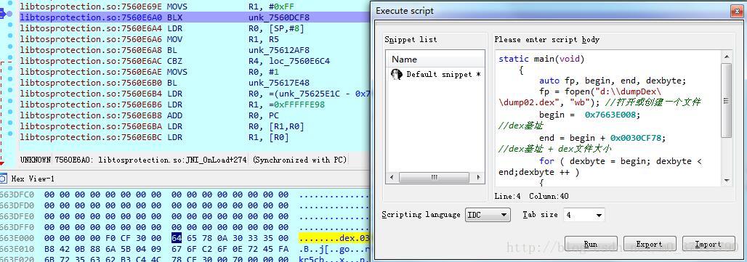Click the script body scroll up arrow
Image resolution: width=747 pixels, height=262 pixels.
pyautogui.click(x=727, y=57)
